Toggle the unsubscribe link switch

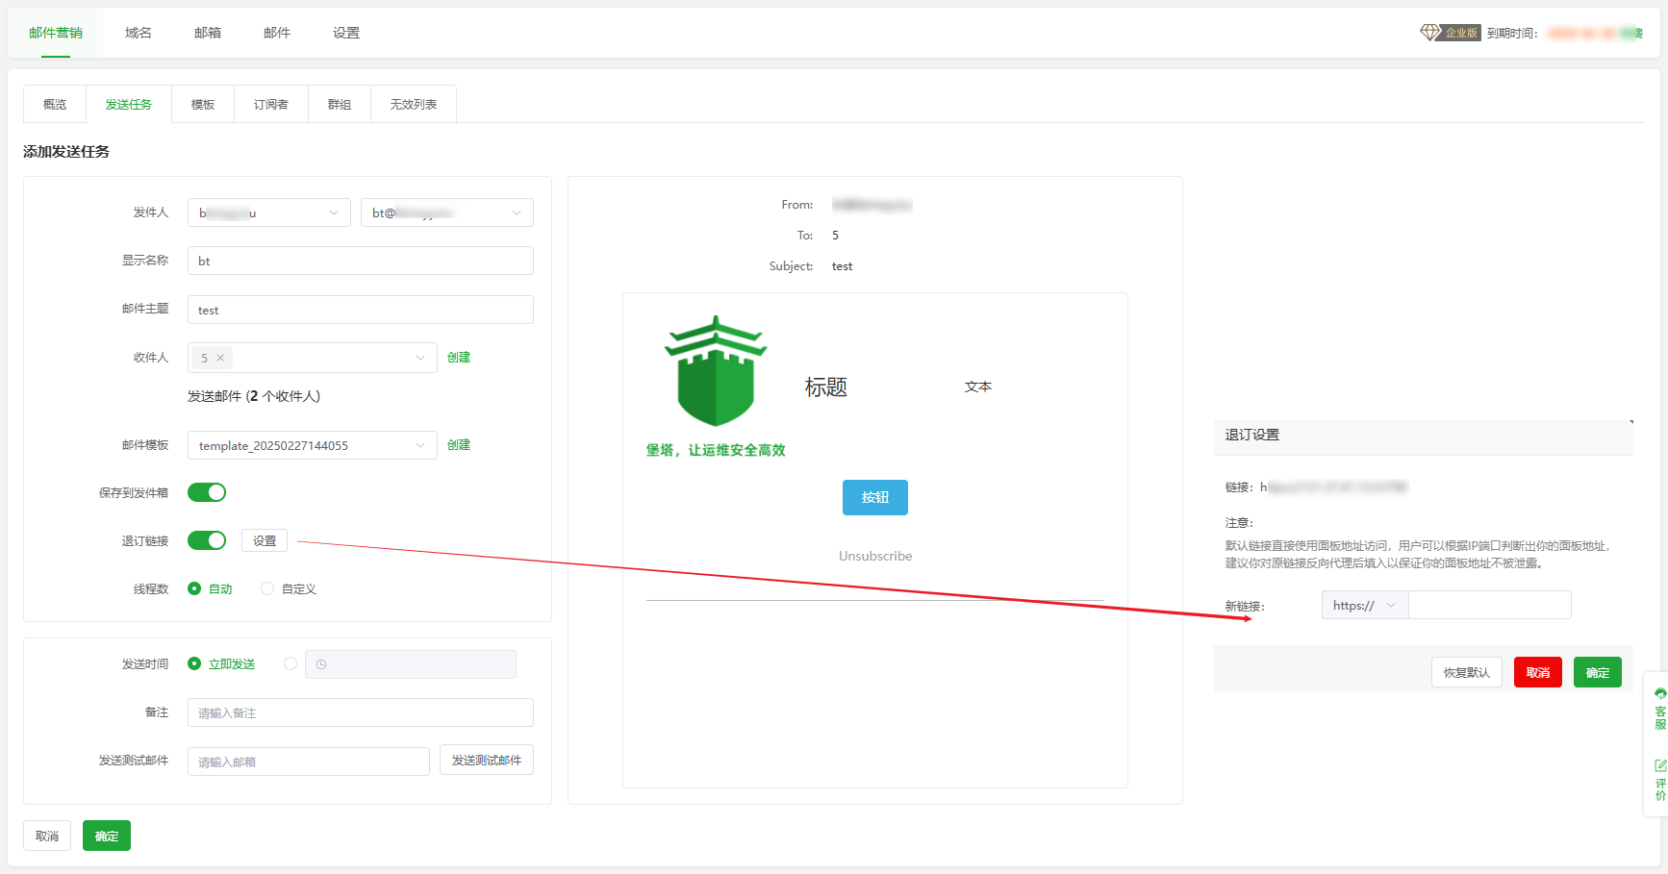207,540
